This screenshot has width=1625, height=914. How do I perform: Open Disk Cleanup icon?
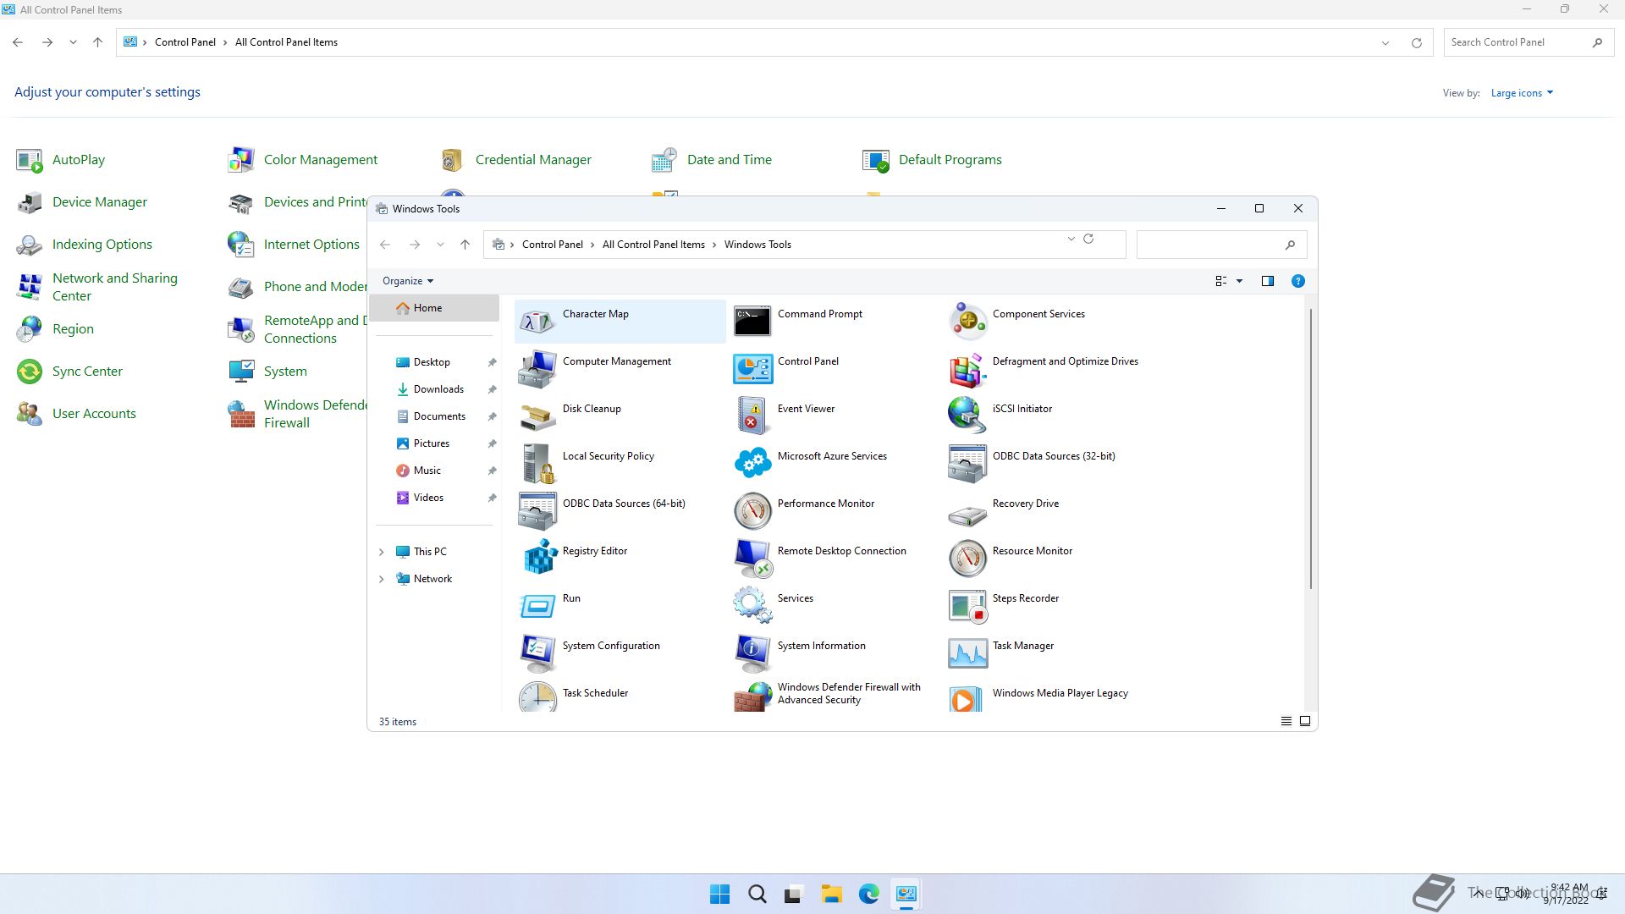tap(537, 416)
